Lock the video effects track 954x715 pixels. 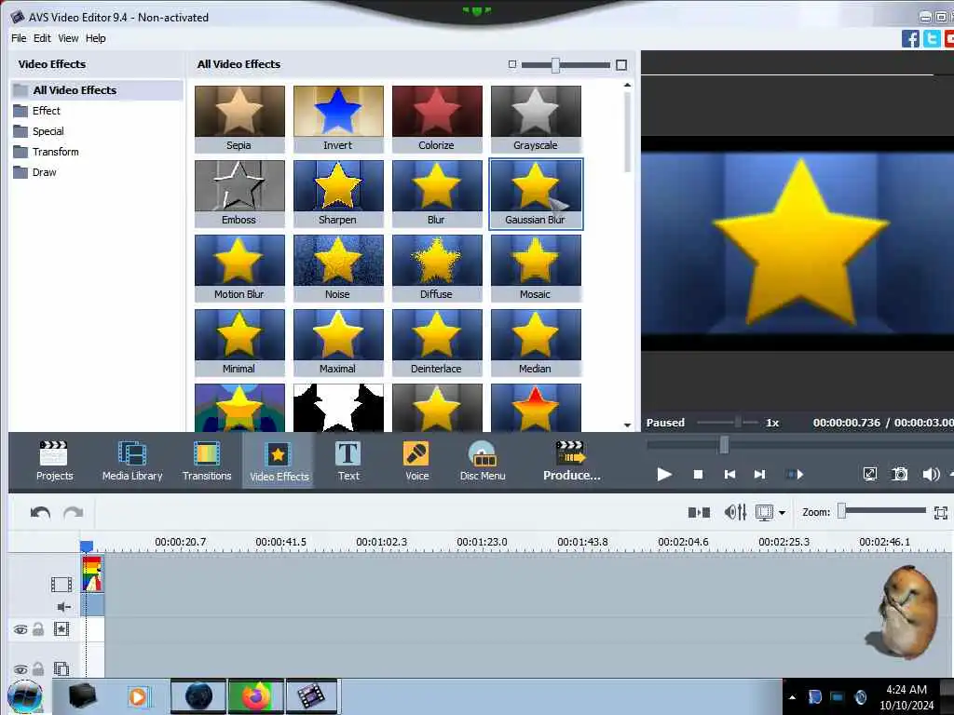[37, 628]
